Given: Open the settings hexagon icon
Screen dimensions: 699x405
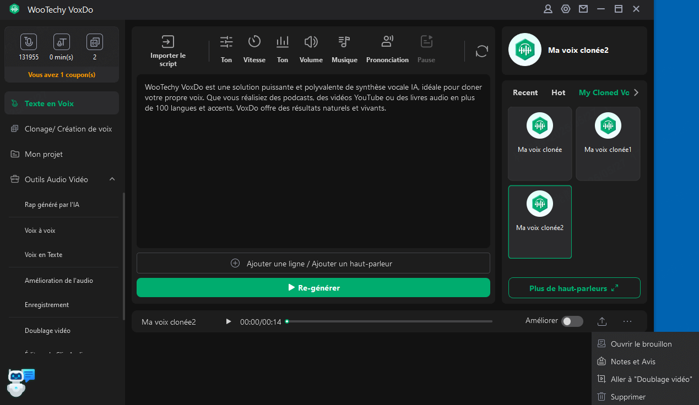Looking at the screenshot, I should tap(566, 9).
